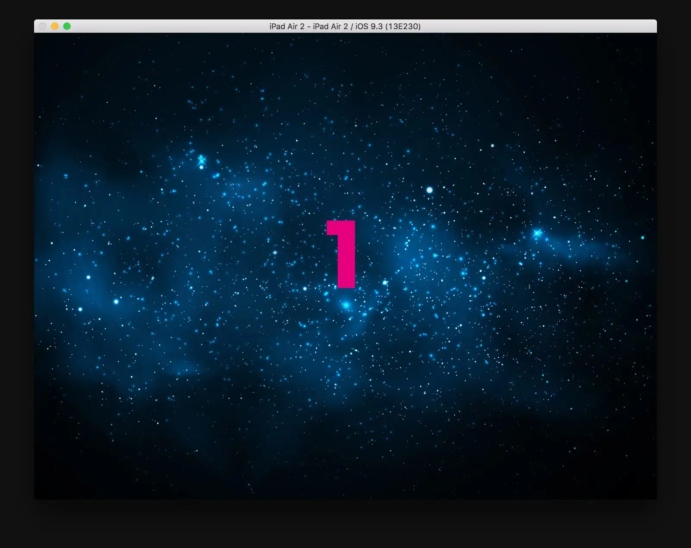
Task: Minimize the iPad Air 2 simulator window
Action: click(x=55, y=26)
